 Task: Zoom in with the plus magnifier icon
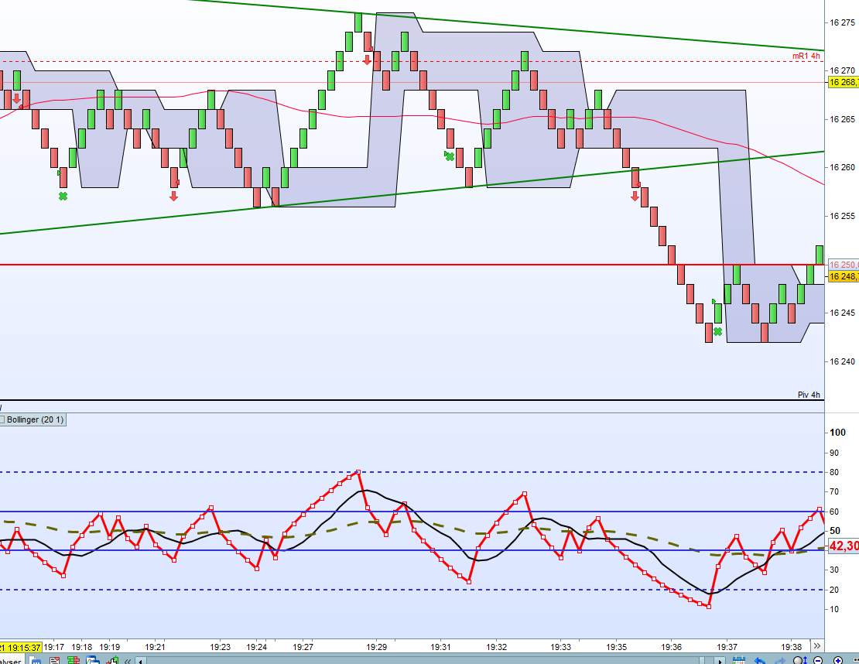coord(838,660)
